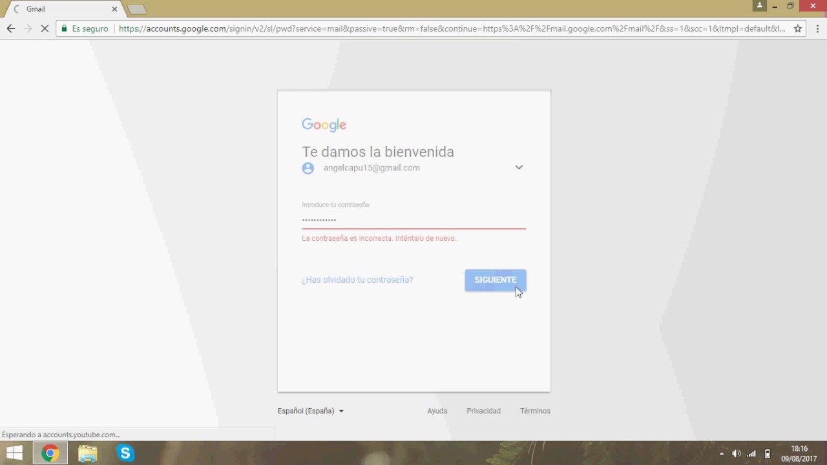Click the password input field
The height and width of the screenshot is (465, 827).
coord(413,220)
